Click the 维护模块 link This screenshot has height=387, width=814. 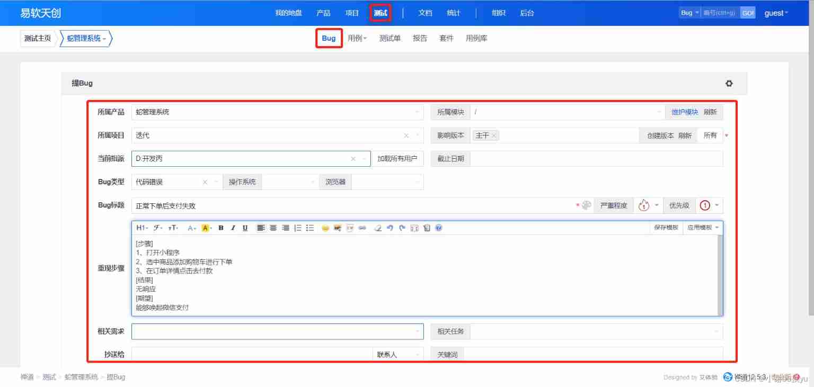click(x=685, y=112)
